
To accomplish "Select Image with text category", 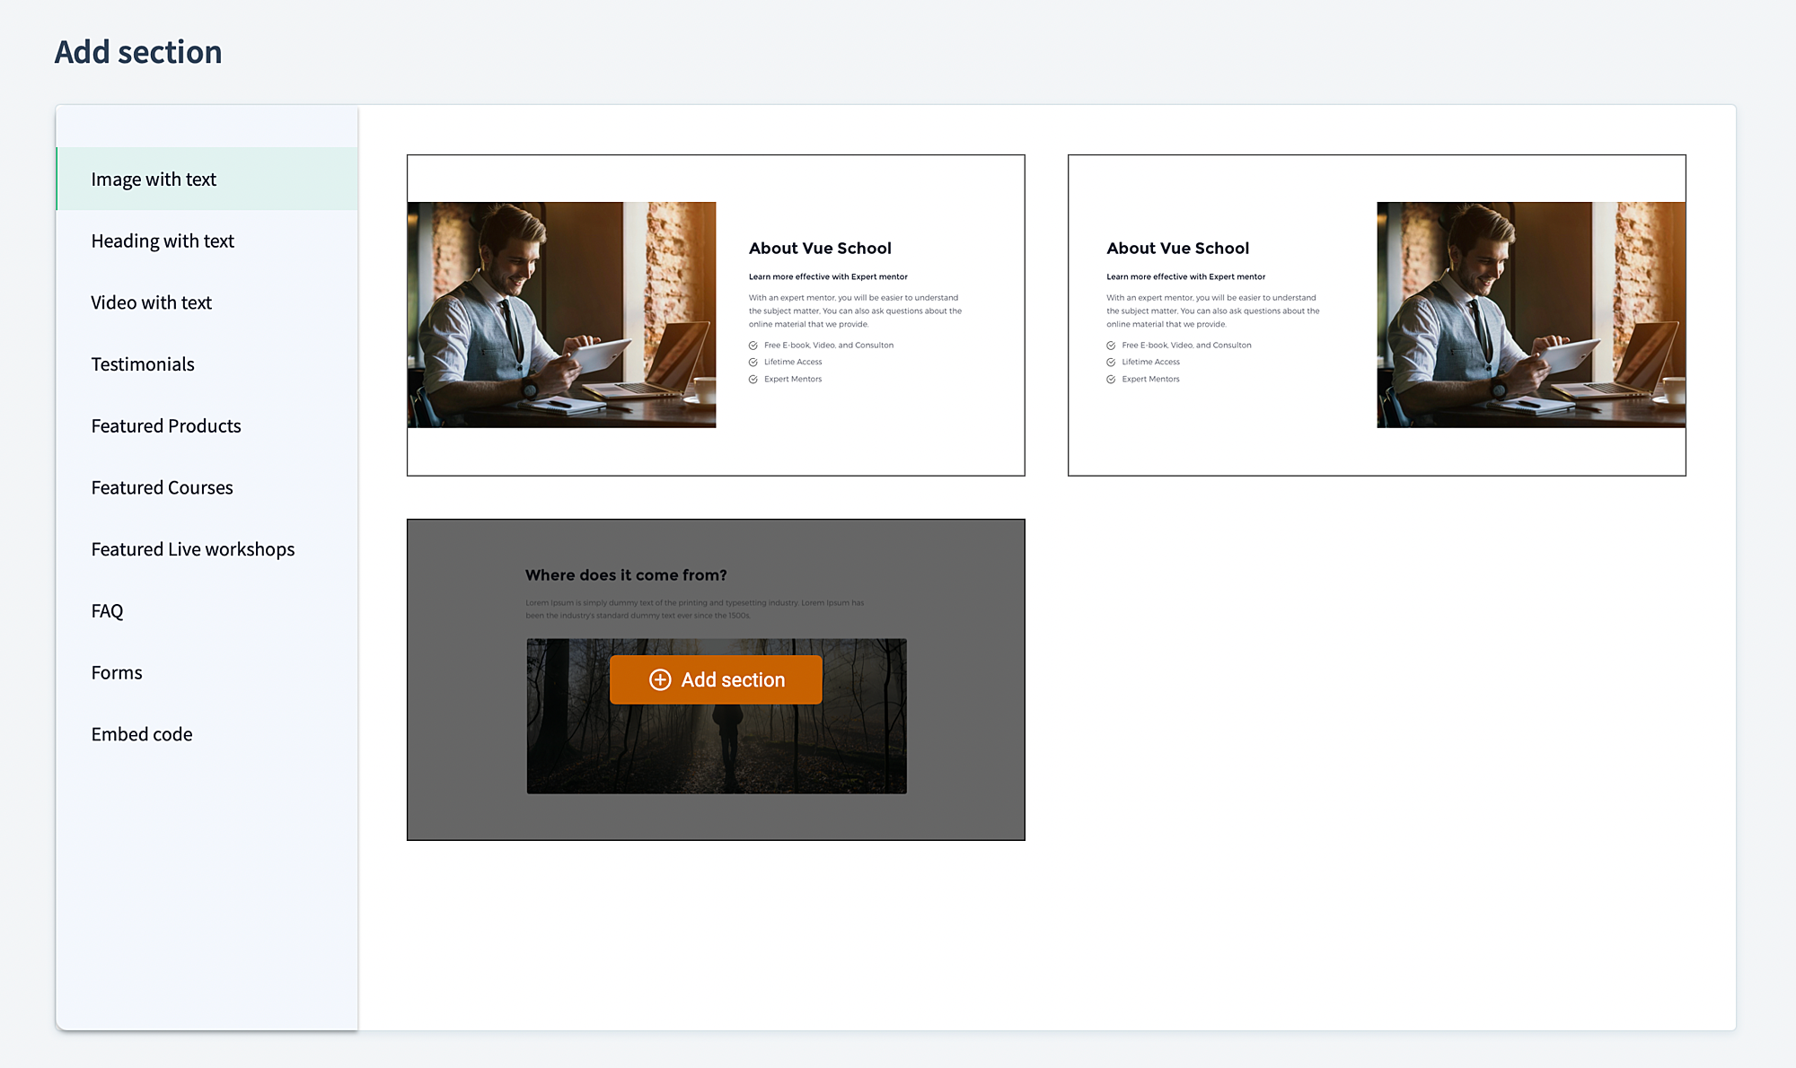I will pos(154,179).
